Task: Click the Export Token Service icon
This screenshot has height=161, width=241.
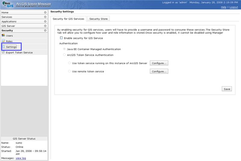Action: pos(3,52)
